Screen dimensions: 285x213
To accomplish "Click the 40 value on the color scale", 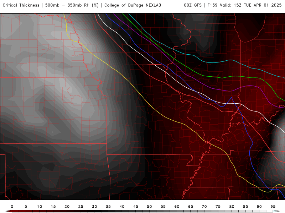I will [122, 207].
